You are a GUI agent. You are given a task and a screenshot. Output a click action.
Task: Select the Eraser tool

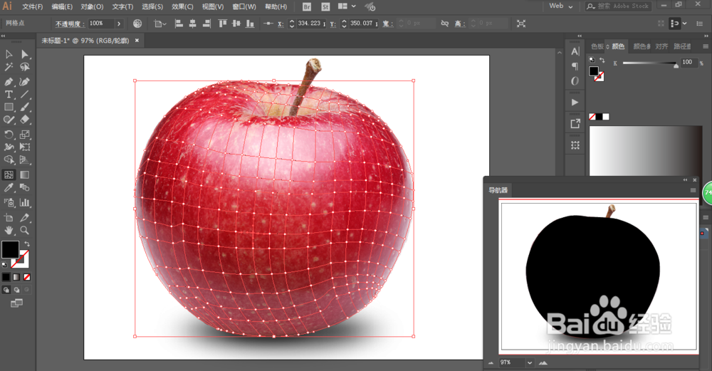[x=25, y=120]
